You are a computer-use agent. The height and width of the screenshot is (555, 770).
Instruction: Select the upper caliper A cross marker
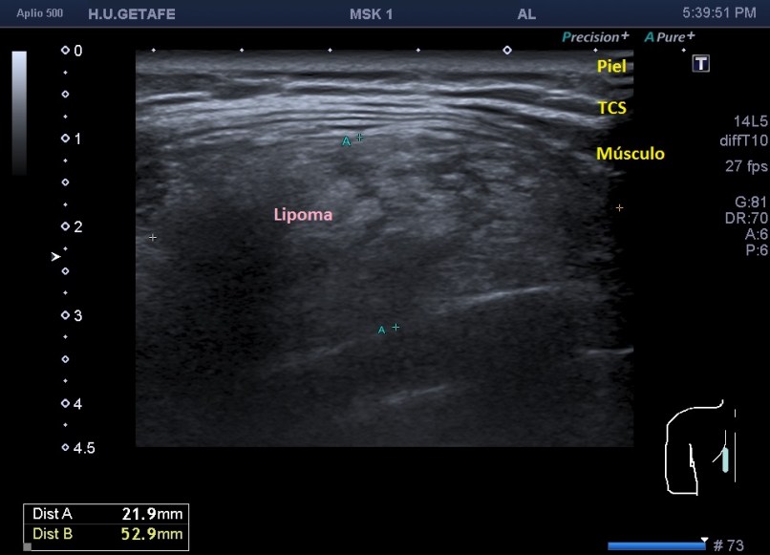[359, 138]
